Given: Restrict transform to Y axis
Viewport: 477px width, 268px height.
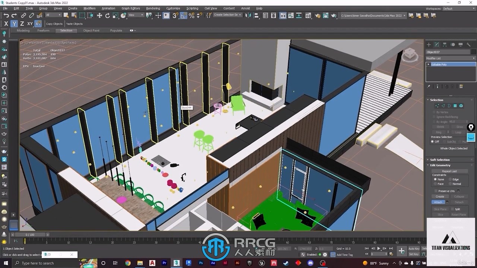Looking at the screenshot, I should point(14,23).
